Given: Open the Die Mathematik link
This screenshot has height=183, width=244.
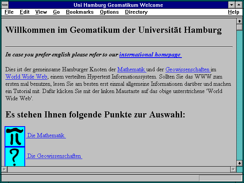Looking at the screenshot, I should coord(46,135).
